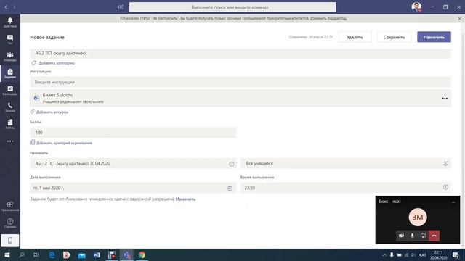Click the info icon in class field
This screenshot has width=465, height=261.
tap(231, 164)
